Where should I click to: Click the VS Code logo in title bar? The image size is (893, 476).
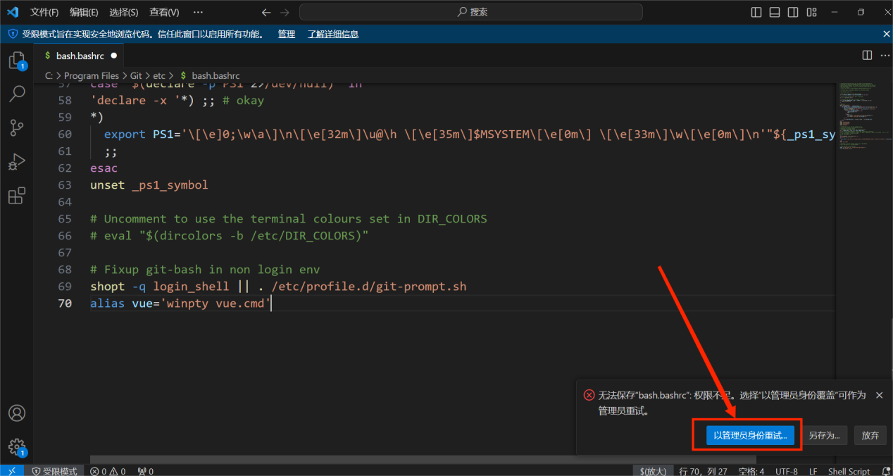[13, 12]
